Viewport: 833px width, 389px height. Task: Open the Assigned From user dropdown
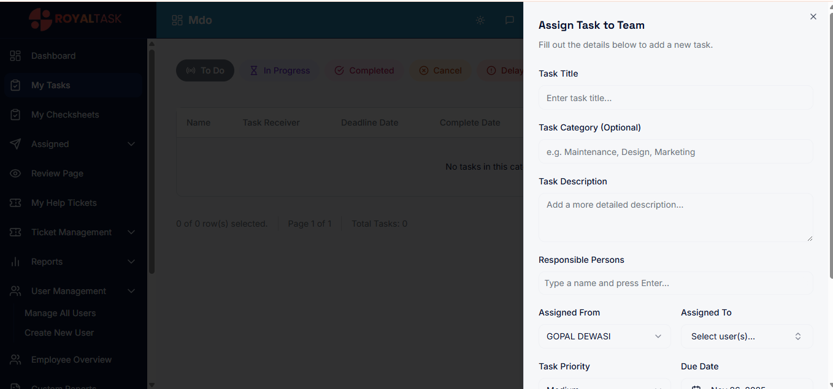coord(604,336)
